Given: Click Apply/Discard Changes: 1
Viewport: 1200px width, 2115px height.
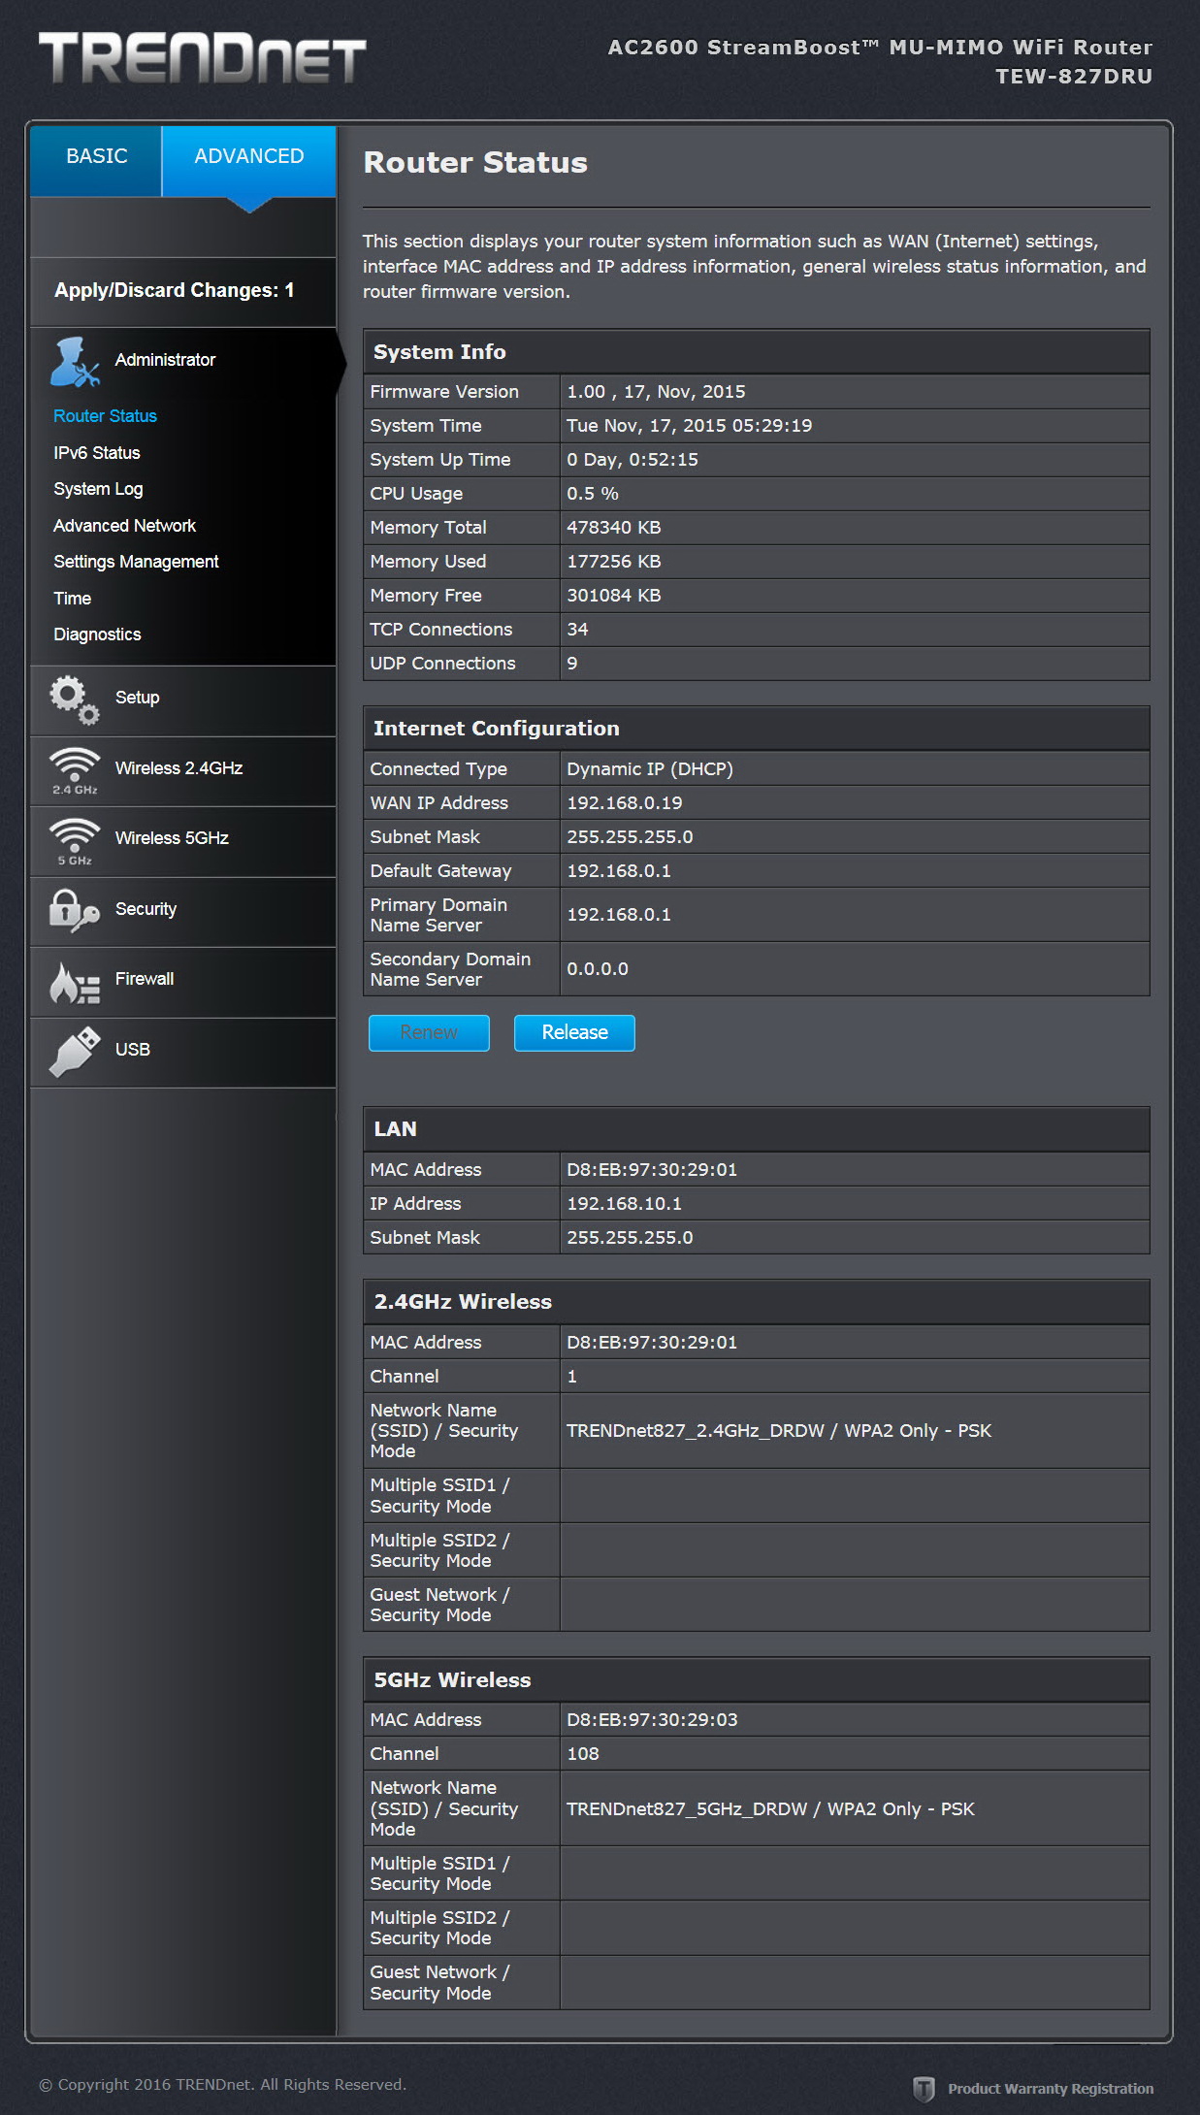Looking at the screenshot, I should tap(175, 291).
